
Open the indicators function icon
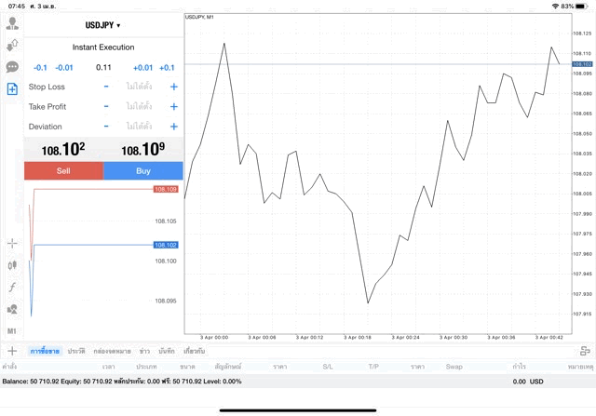(x=12, y=287)
